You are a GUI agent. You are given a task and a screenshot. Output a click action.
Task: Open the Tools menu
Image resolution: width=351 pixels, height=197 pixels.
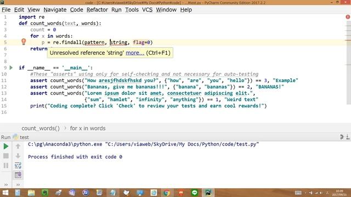tap(132, 10)
